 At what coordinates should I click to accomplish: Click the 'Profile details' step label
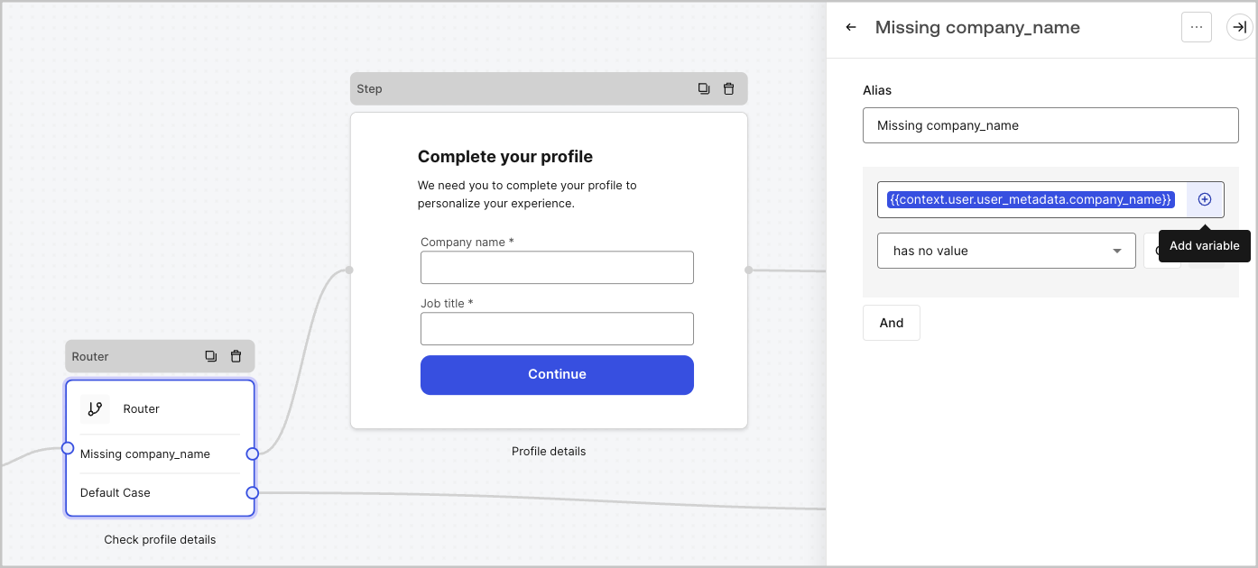tap(549, 451)
